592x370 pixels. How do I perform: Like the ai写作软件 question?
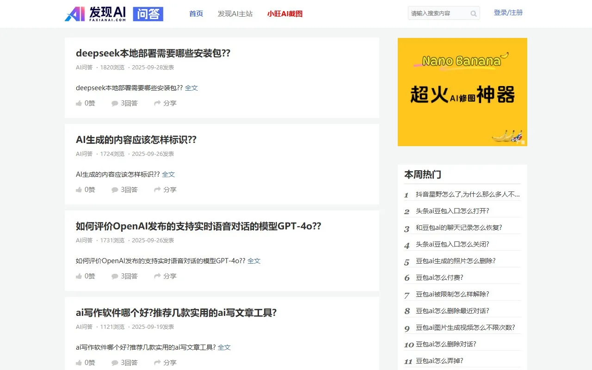(x=85, y=363)
